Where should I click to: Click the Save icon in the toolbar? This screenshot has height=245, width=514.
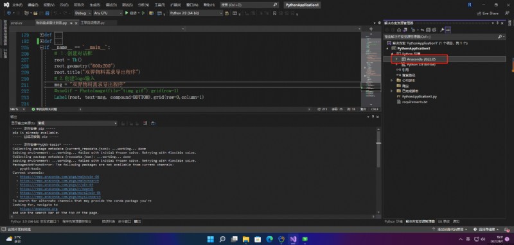tap(41, 13)
